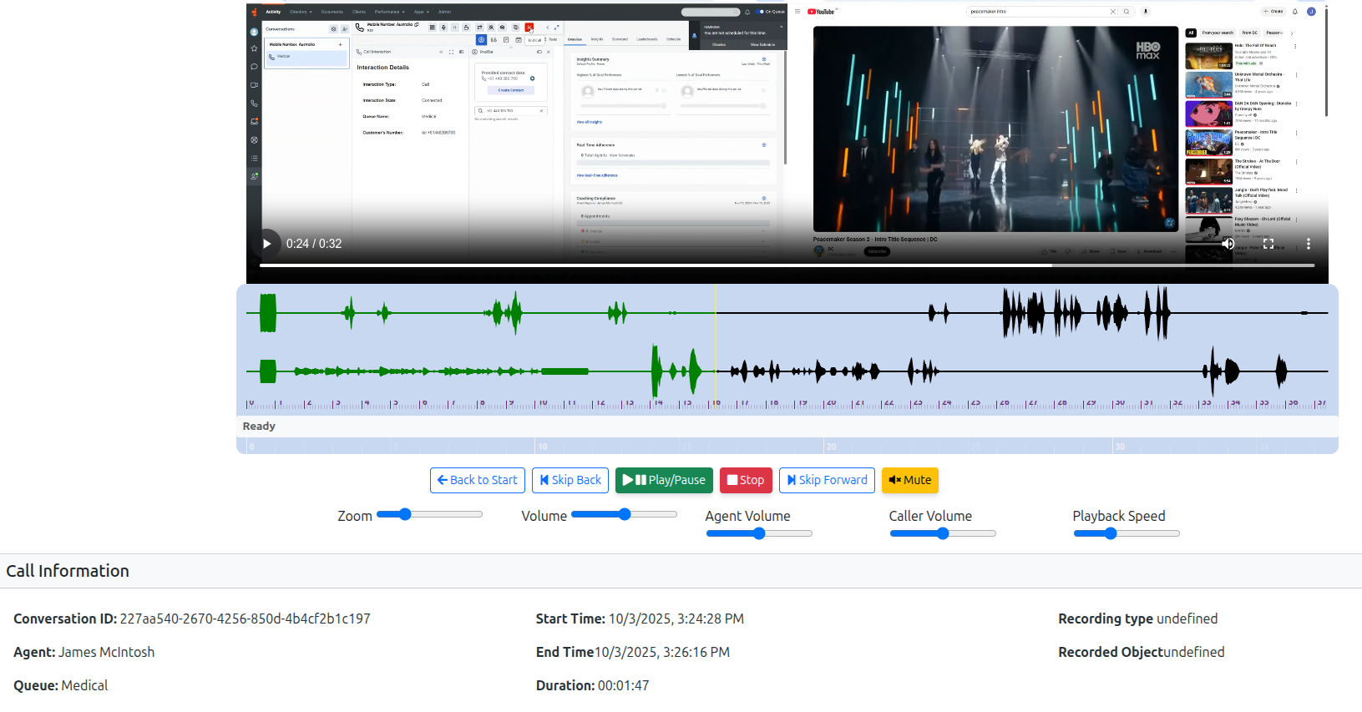Viewport: 1362px width, 712px height.
Task: Click Start Time '10/3/2025, 3:24:28 PM'
Action: (676, 619)
